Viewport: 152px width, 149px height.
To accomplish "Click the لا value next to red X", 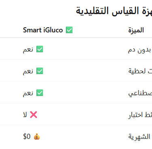I will coord(25,115).
